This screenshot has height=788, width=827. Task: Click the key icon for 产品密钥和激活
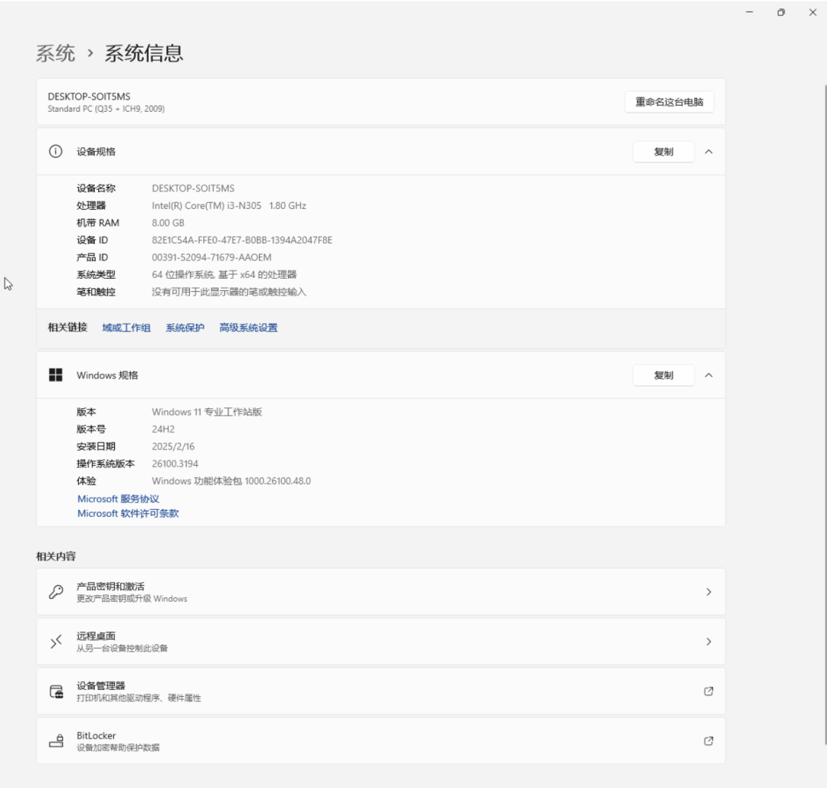(56, 592)
